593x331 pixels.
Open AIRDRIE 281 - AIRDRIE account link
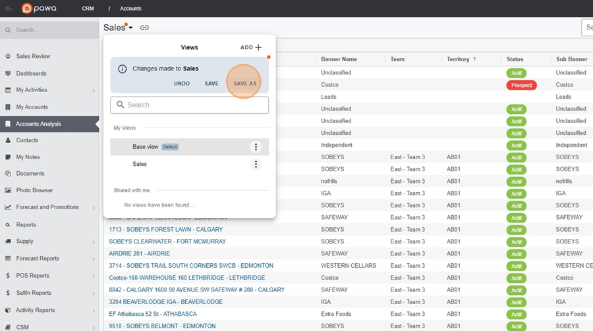tap(139, 253)
